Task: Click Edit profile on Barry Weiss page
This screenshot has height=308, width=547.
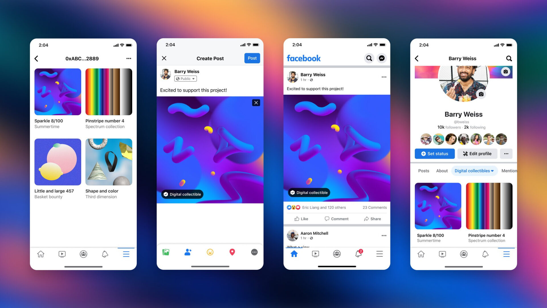Action: coord(478,153)
